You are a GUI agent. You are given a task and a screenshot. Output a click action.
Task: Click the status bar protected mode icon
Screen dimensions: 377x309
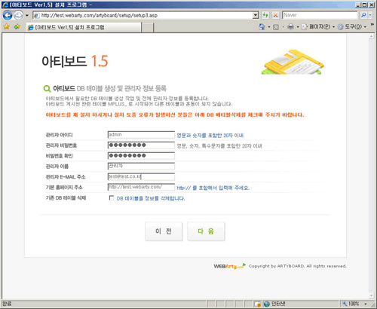click(x=257, y=304)
